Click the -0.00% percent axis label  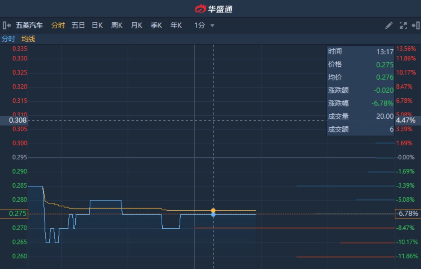(x=405, y=157)
